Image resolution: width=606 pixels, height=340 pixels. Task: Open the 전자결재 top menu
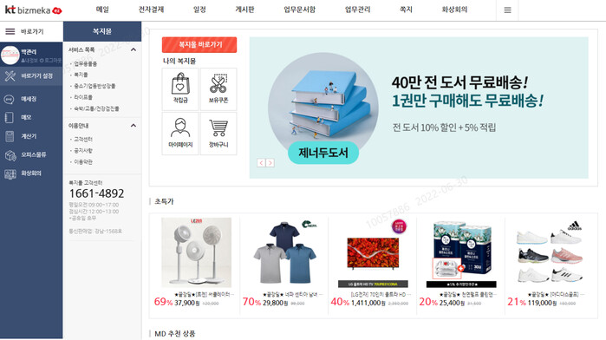click(151, 10)
